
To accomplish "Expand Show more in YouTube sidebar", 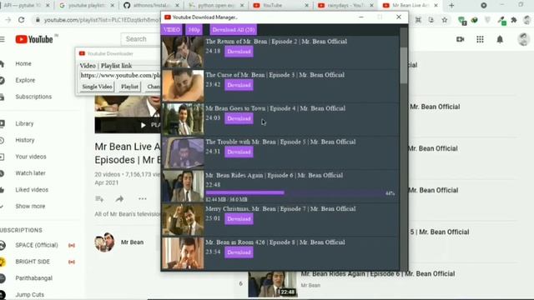I will tap(30, 206).
